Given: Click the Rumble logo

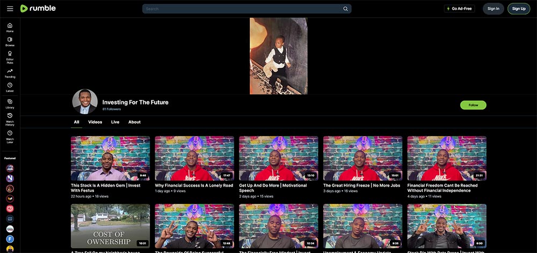Looking at the screenshot, I should point(38,9).
